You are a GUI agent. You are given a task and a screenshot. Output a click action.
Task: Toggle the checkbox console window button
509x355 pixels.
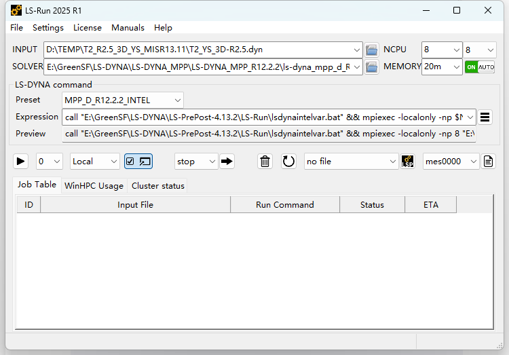[138, 162]
